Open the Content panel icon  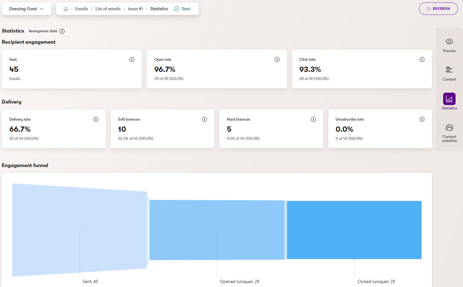point(449,70)
